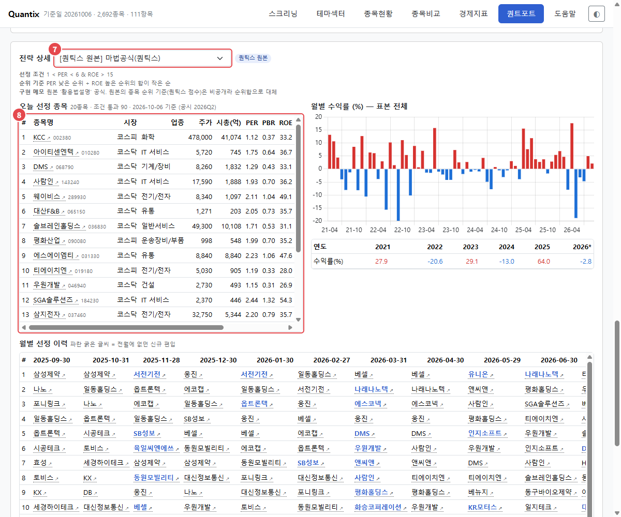Sort by the 업종 column header
Viewport: 621px width, 517px height.
178,123
